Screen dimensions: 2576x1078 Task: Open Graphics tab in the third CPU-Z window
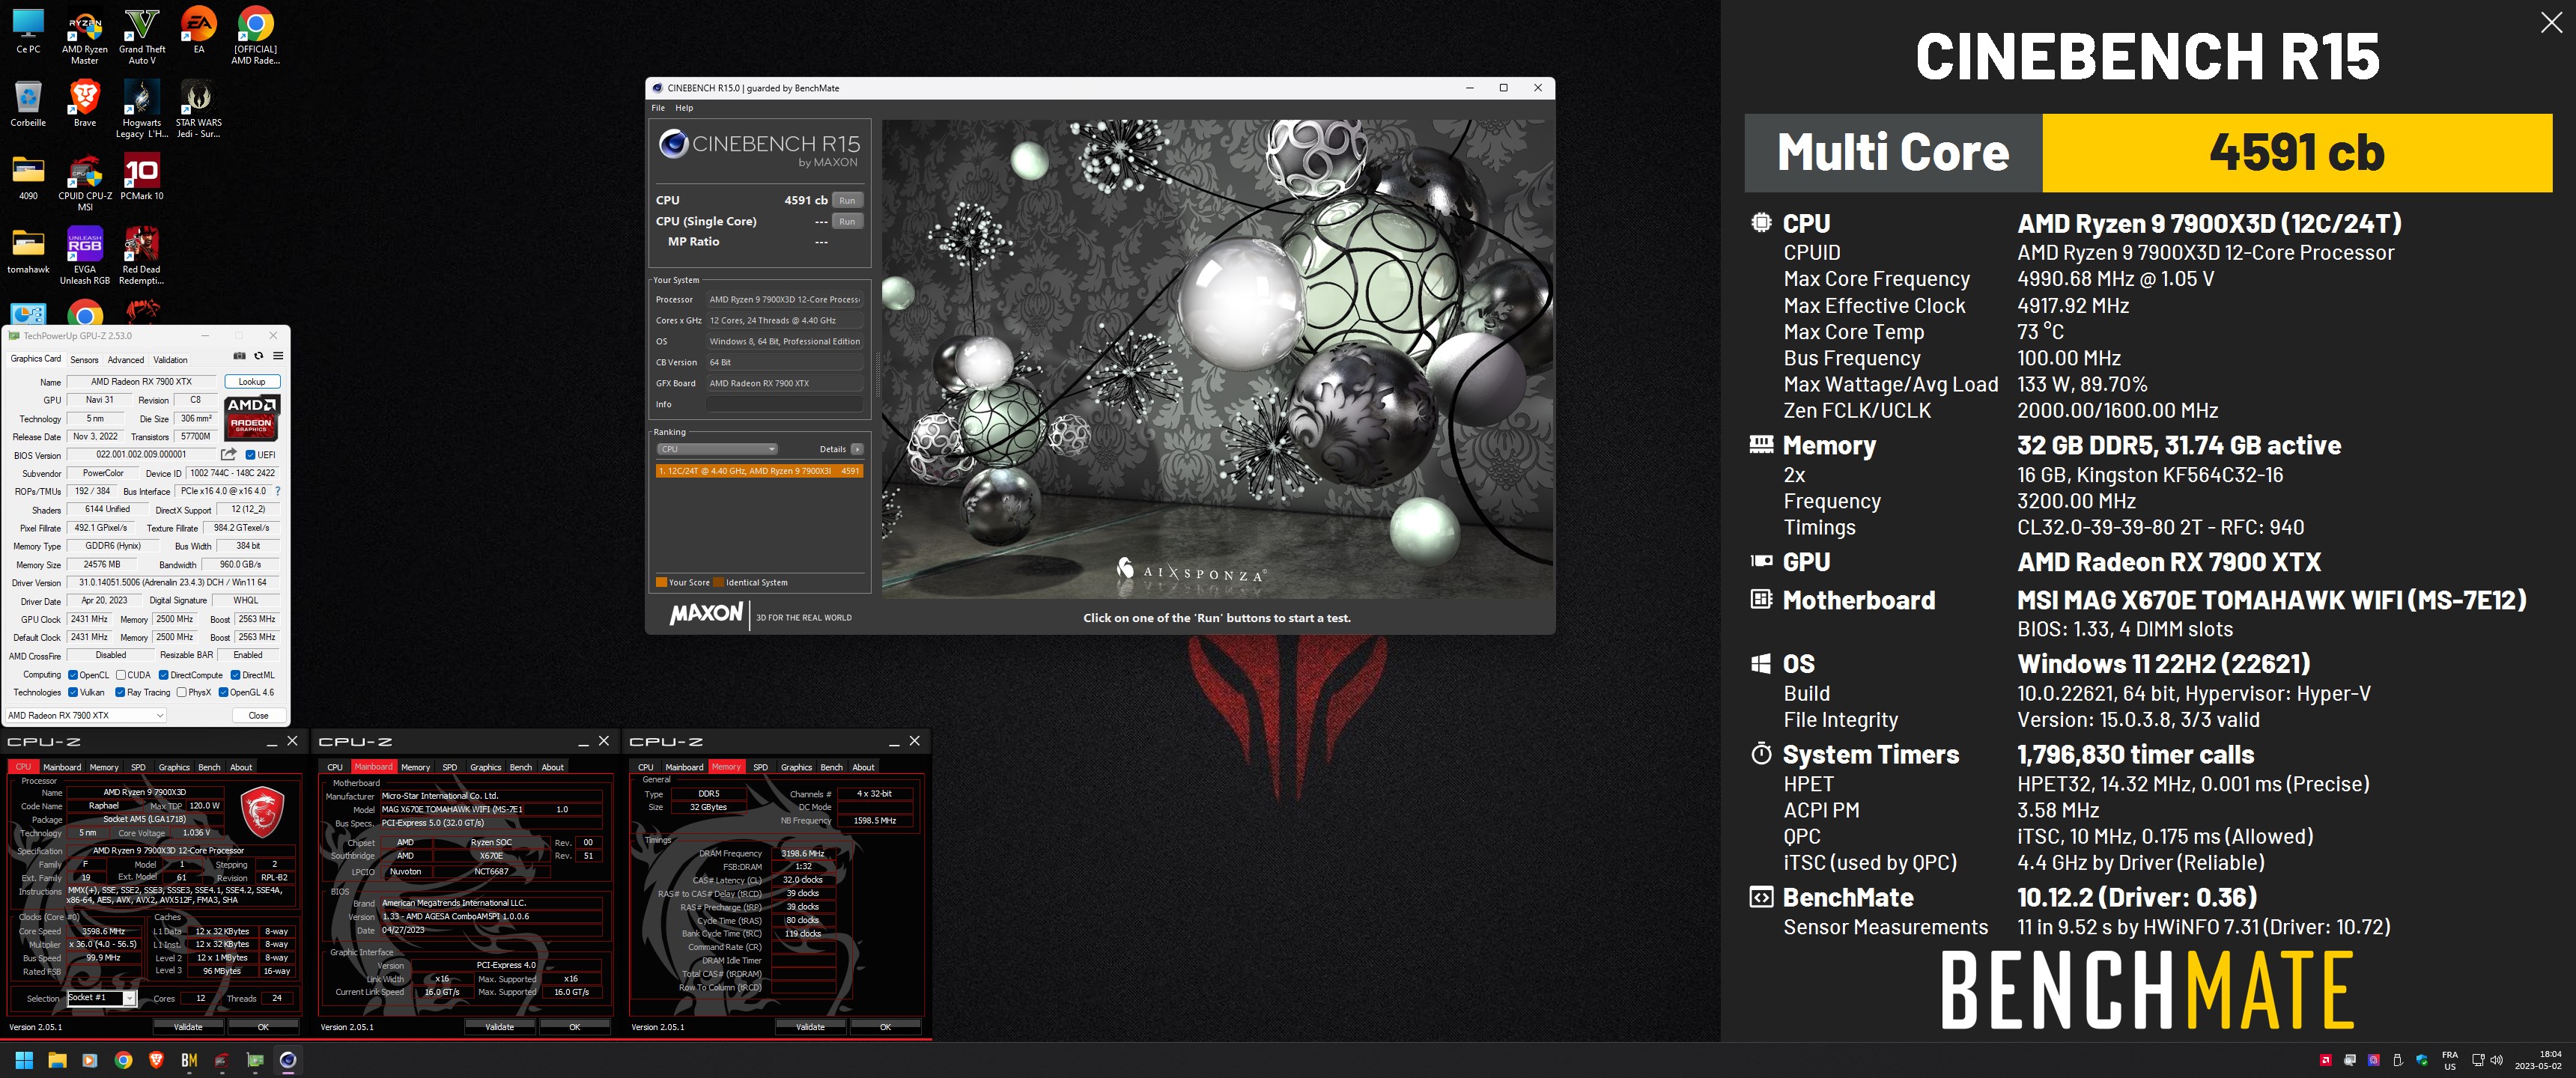(x=796, y=767)
